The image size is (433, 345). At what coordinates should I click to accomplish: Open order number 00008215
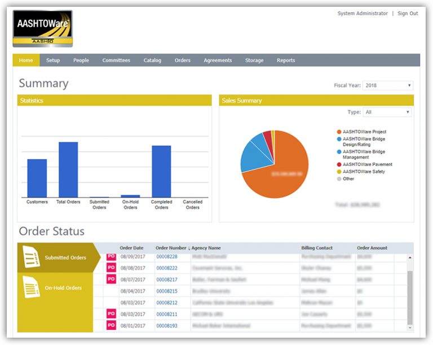point(167,291)
